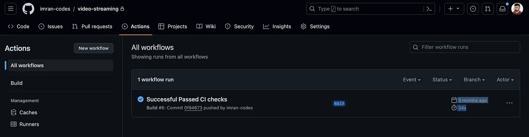Expand the create new plus dropdown
529x137 pixels.
454,9
